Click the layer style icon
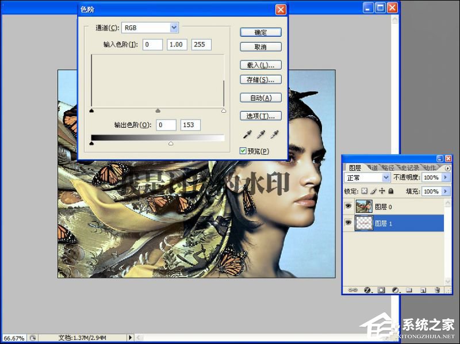460x344 pixels. pos(367,289)
